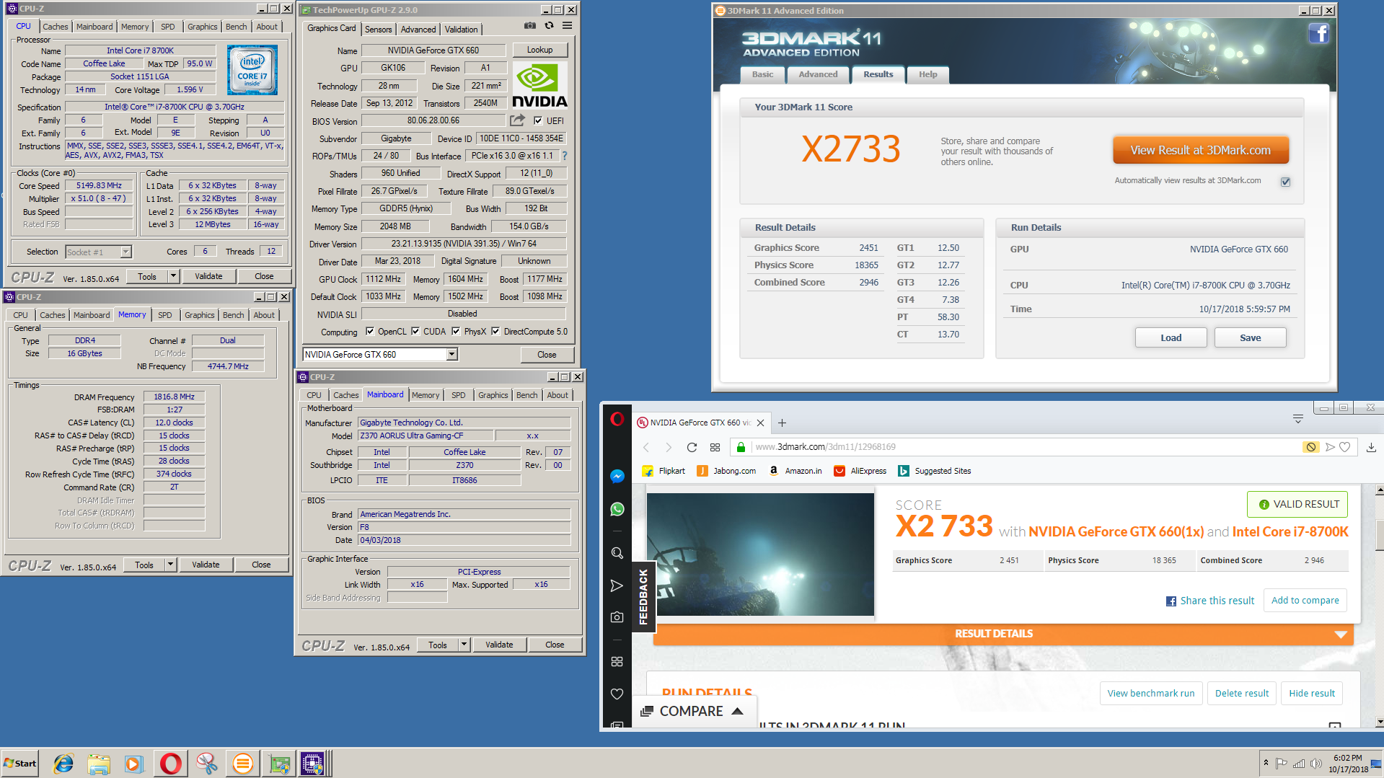The image size is (1384, 778).
Task: Switch to CPU-Z purple chip taskbar icon
Action: click(312, 764)
